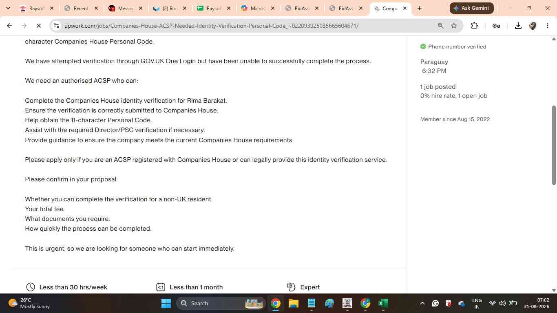This screenshot has height=313, width=557.
Task: Bookmark this page with the star icon
Action: [454, 26]
